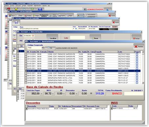
Task: Check Pago box for 27/12/2010 row
Action: [x=137, y=54]
